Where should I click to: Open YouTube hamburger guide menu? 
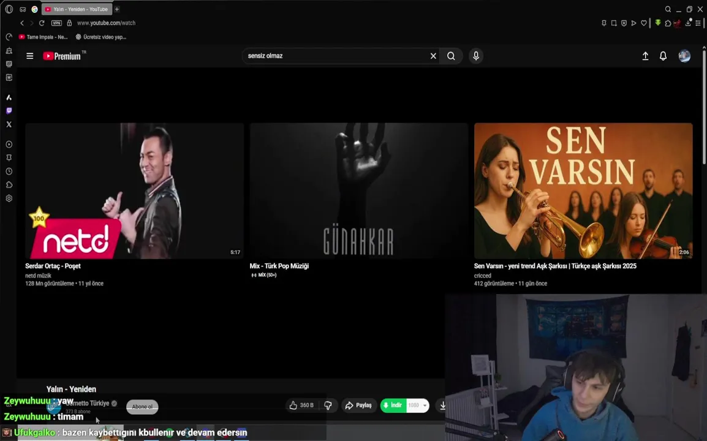30,56
